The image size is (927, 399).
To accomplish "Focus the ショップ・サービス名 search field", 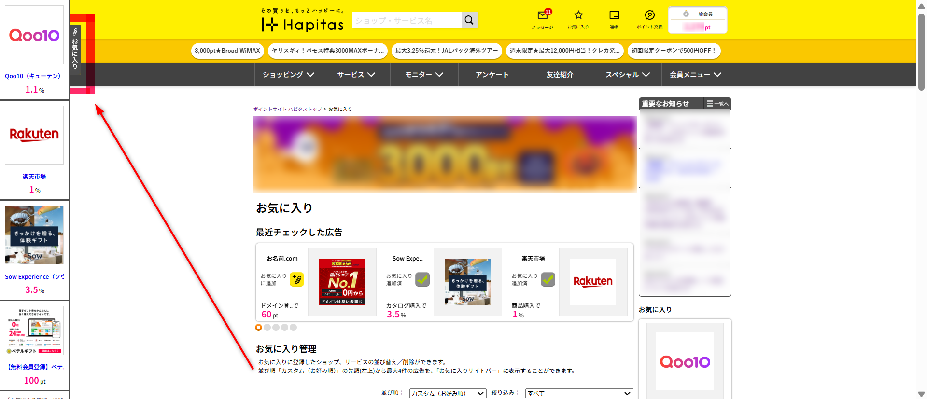I will click(407, 20).
